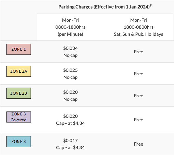Click the Parking Charges table heading
174x155 pixels.
pyautogui.click(x=105, y=7)
